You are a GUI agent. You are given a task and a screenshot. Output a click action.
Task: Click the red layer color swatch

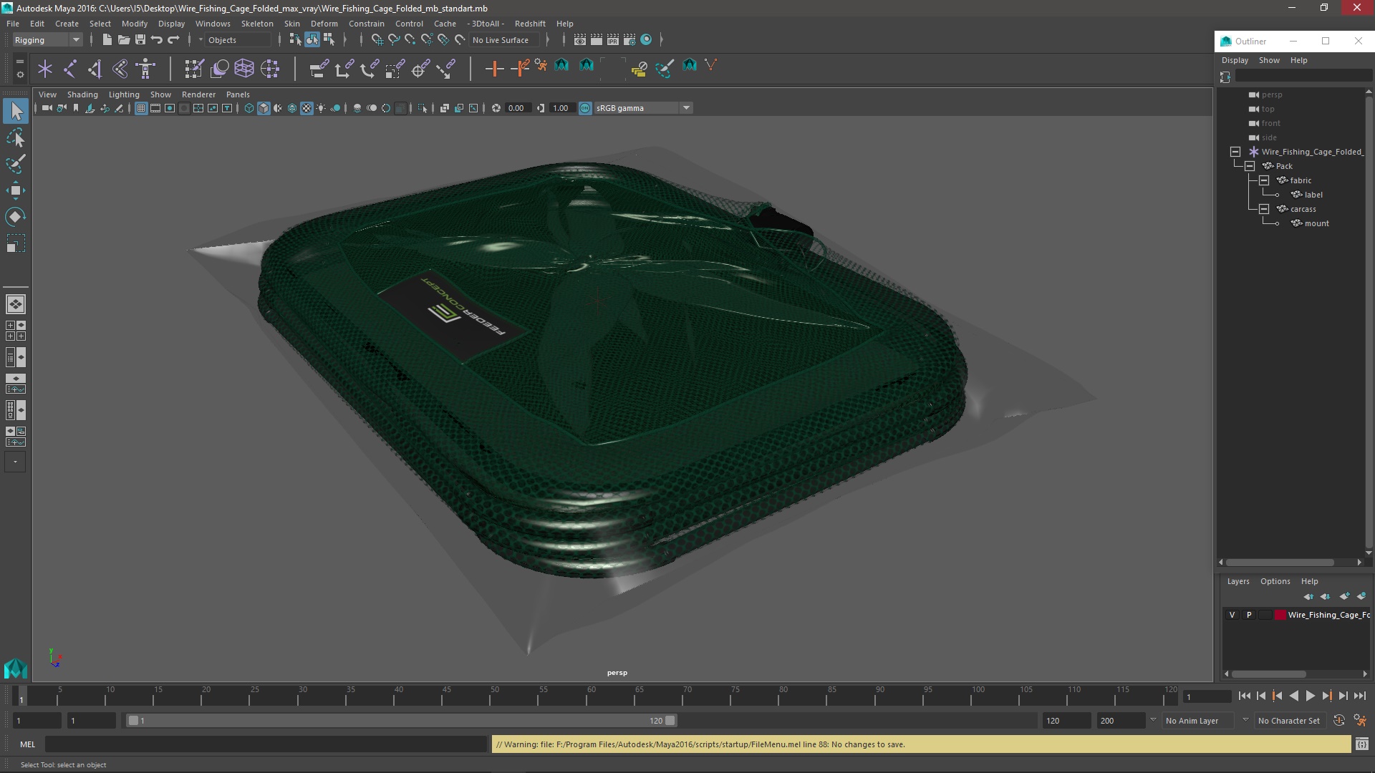(1280, 615)
